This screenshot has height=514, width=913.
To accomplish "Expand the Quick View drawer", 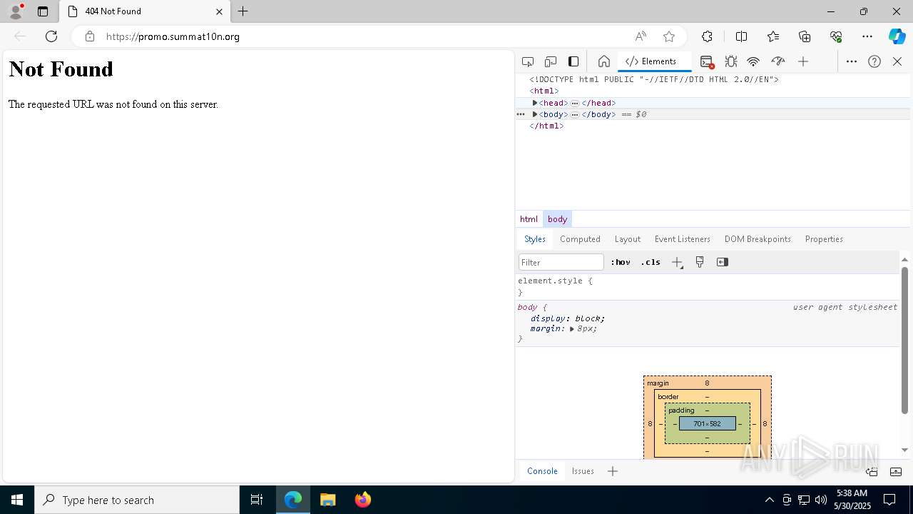I will [x=896, y=471].
